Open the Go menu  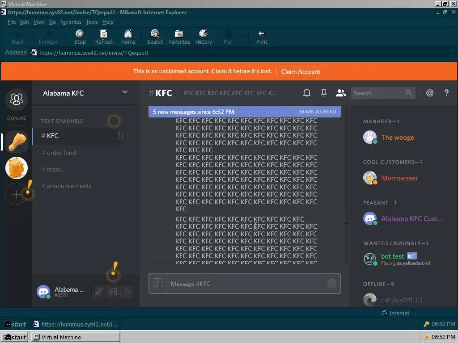point(53,22)
